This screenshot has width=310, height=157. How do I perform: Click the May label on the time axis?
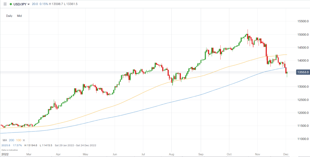[x=85, y=154]
